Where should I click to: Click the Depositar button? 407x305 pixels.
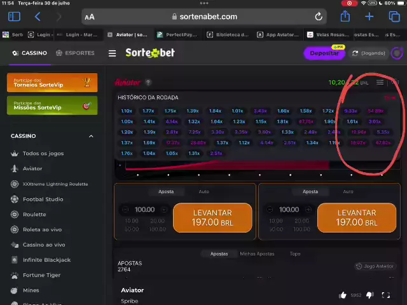324,53
